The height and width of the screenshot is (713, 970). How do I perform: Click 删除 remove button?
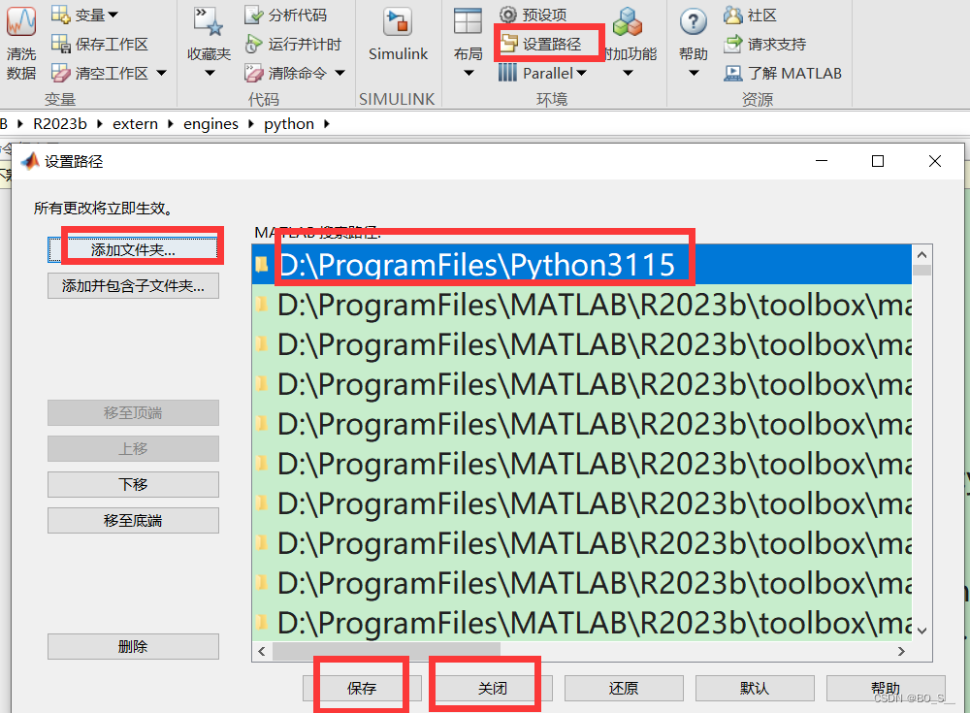133,646
